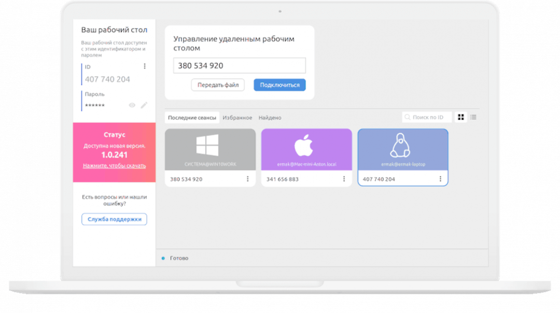This screenshot has height=313, width=560.
Task: Click the Windows logo on WIN10WORK session
Action: click(x=207, y=145)
